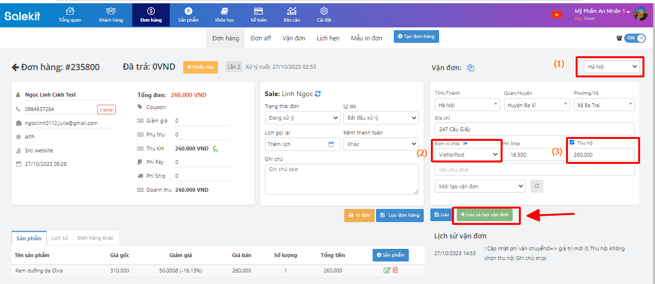Click the Ghi chú ship input field
This screenshot has width=655, height=284.
point(534,170)
